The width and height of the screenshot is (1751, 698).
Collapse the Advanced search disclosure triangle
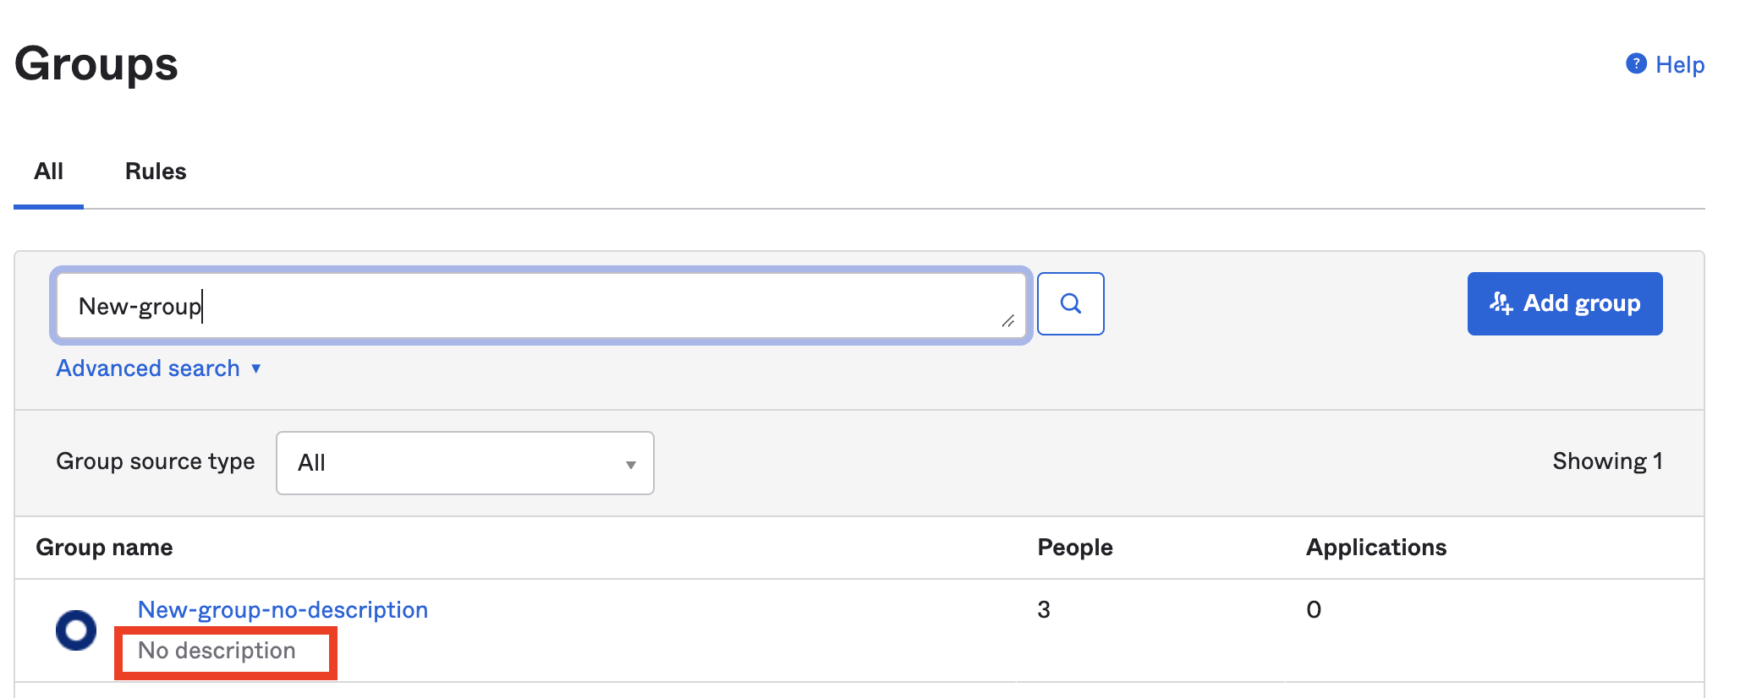tap(255, 368)
